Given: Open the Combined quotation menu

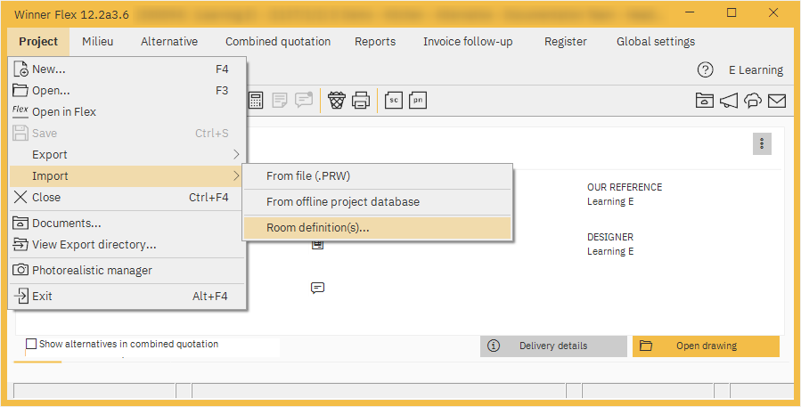Looking at the screenshot, I should click(277, 41).
